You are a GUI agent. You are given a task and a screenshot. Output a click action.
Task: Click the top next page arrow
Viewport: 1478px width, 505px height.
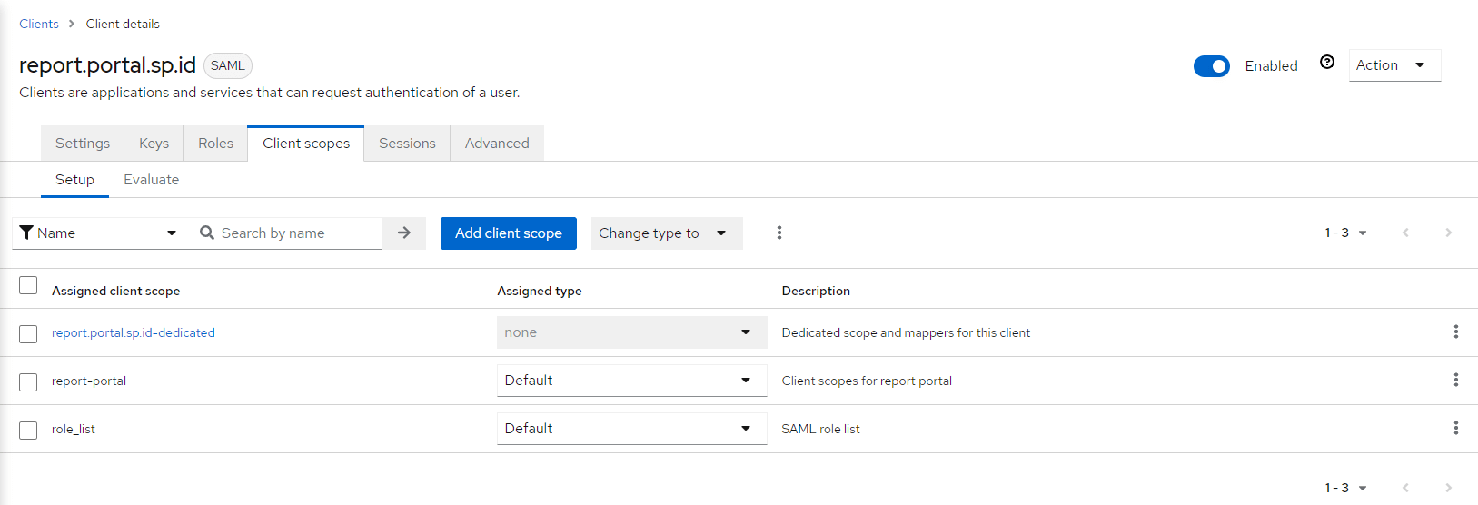click(x=1448, y=233)
